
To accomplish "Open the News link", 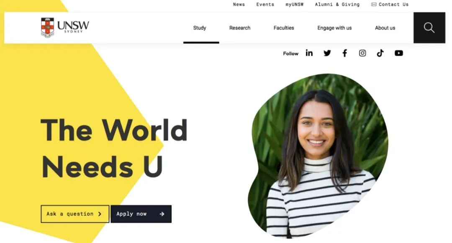I will pos(239,4).
